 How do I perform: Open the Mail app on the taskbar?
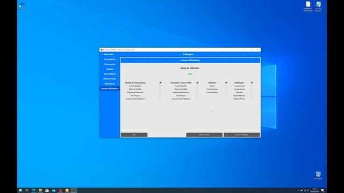(x=54, y=190)
